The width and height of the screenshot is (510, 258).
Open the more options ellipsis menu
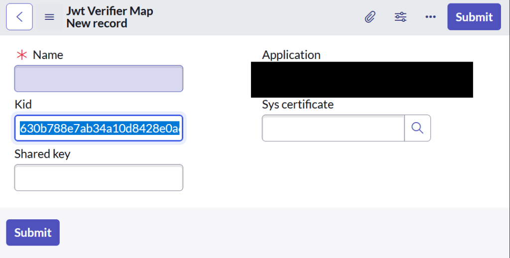tap(430, 17)
